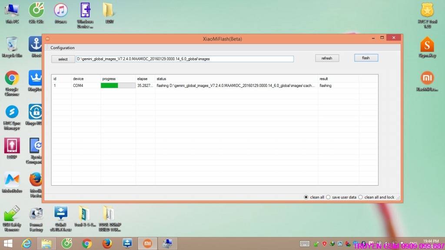Click the flashing status path text

click(x=236, y=86)
